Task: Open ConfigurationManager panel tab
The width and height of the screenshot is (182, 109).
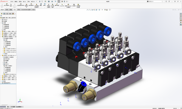Action: pyautogui.click(x=7, y=14)
